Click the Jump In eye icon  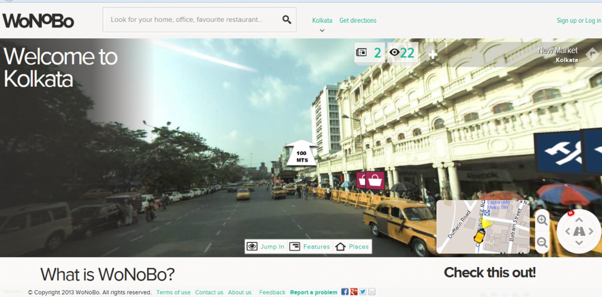252,247
